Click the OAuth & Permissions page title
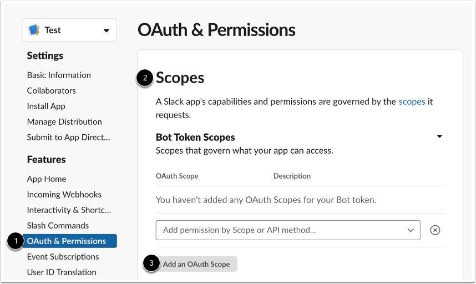Image resolution: width=476 pixels, height=284 pixels. (216, 30)
